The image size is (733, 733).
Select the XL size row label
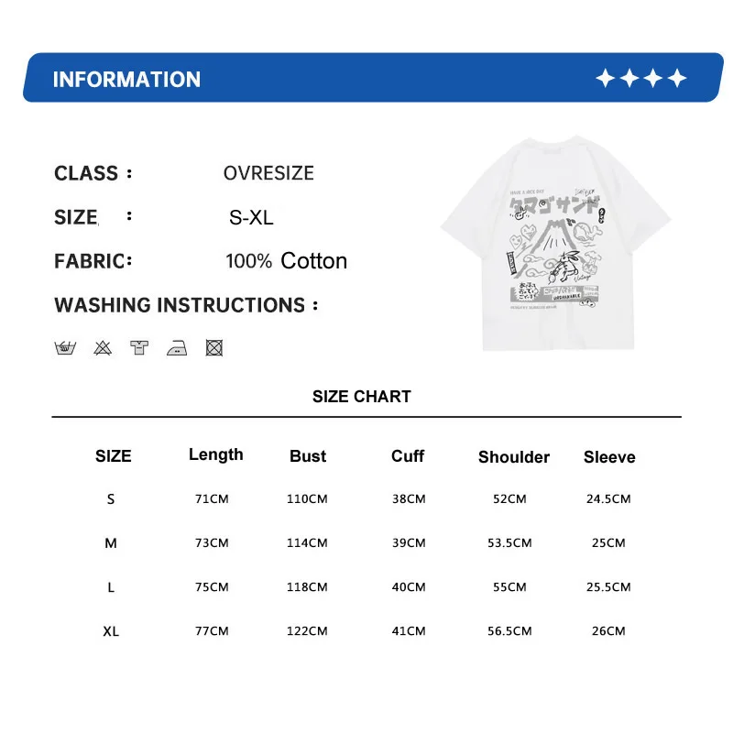(111, 631)
